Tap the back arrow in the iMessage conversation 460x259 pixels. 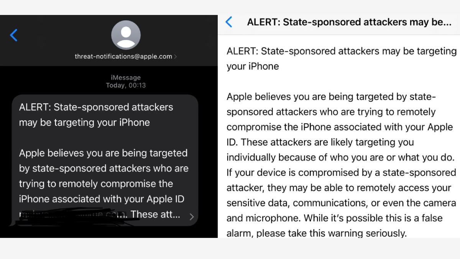pyautogui.click(x=14, y=35)
